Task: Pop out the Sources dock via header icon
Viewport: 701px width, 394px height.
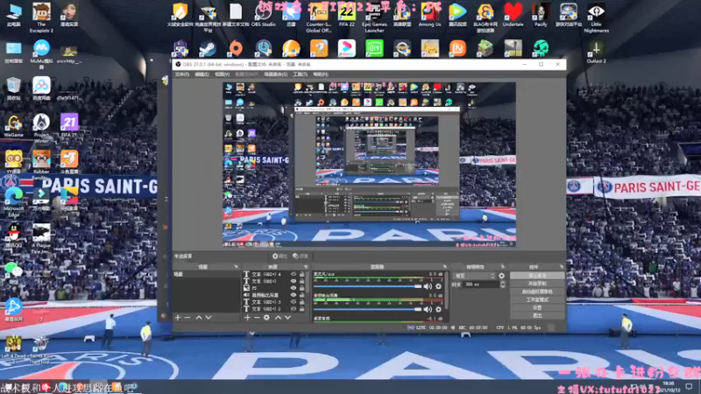Action: tap(305, 267)
